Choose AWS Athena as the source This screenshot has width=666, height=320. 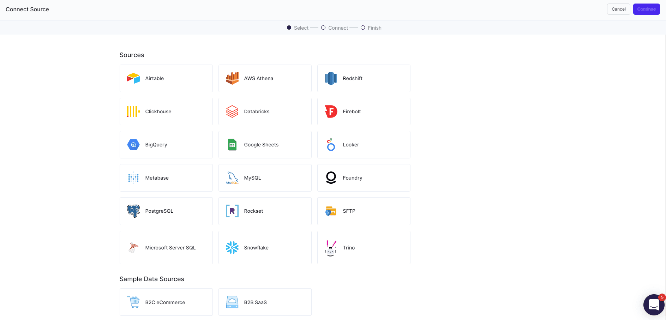[265, 78]
